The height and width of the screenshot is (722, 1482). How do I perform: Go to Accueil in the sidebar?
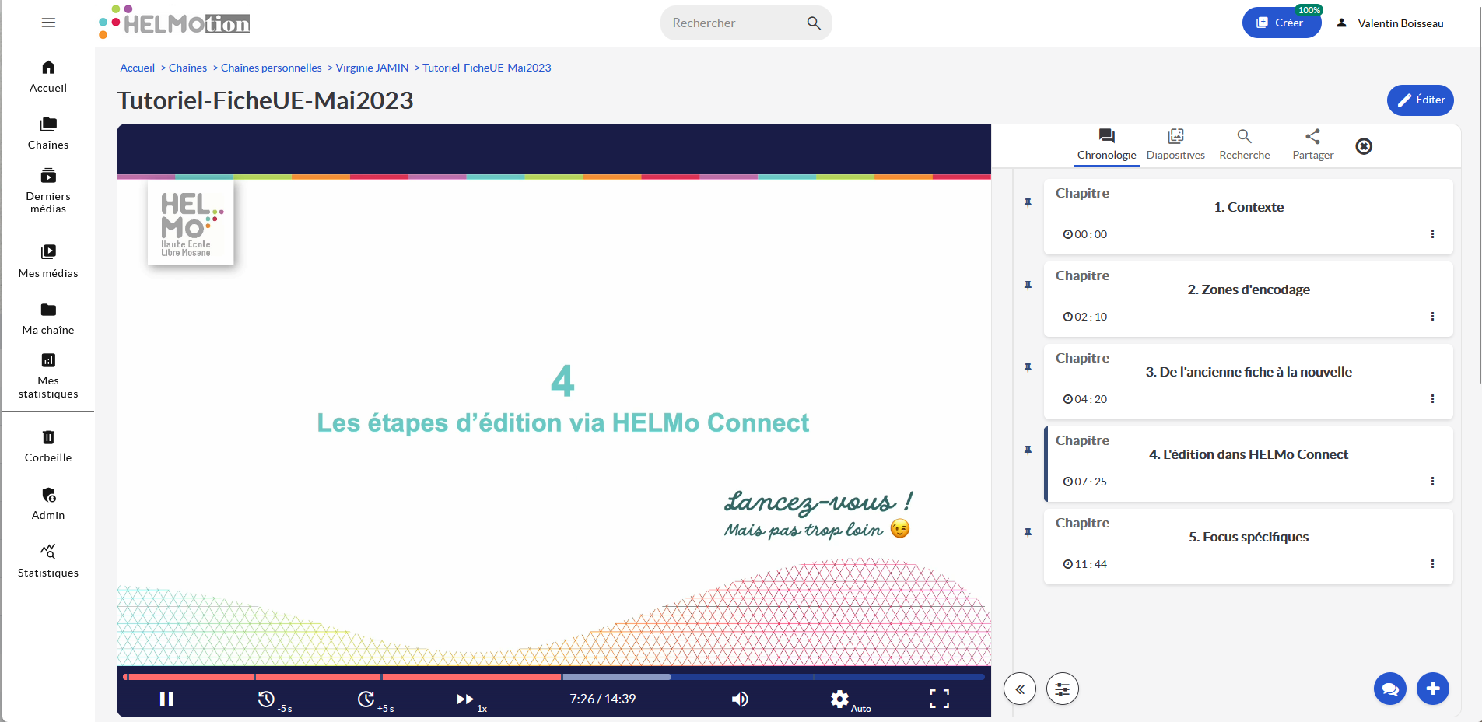click(x=48, y=76)
